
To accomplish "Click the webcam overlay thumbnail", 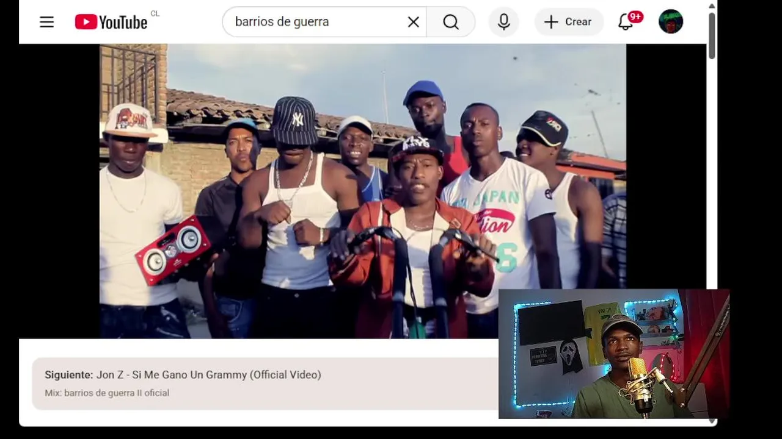I will pyautogui.click(x=614, y=354).
